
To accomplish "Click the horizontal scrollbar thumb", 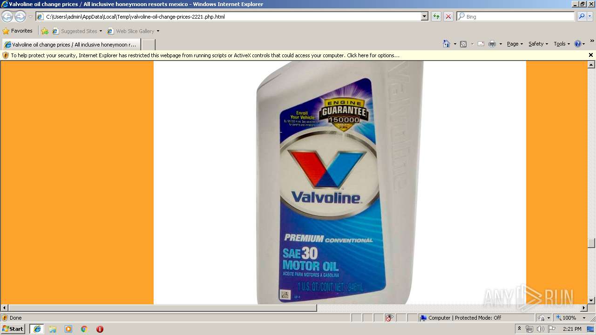I will (163, 308).
